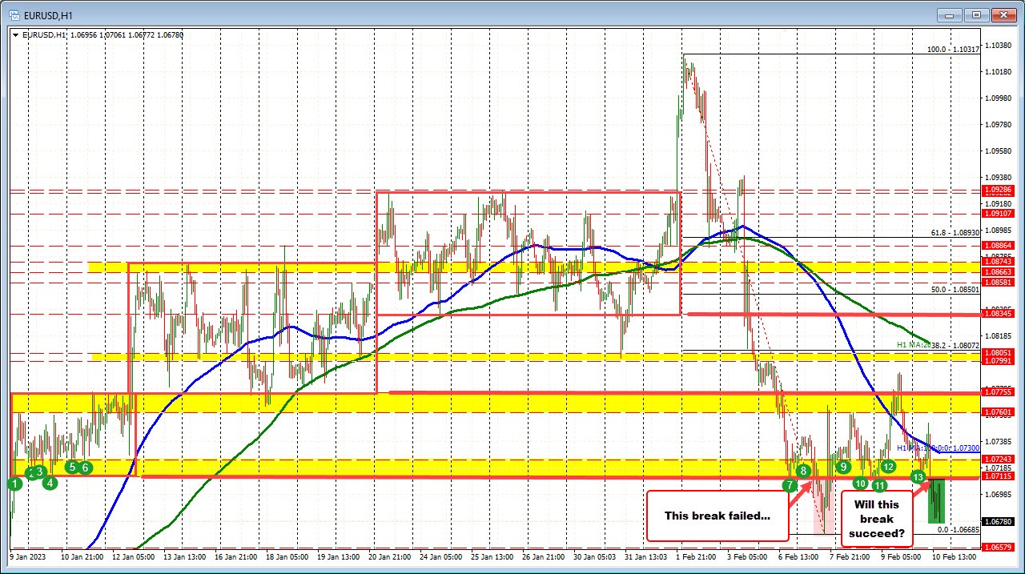The image size is (1025, 574).
Task: Select green marker 12 above the annotation box
Action: (x=887, y=466)
